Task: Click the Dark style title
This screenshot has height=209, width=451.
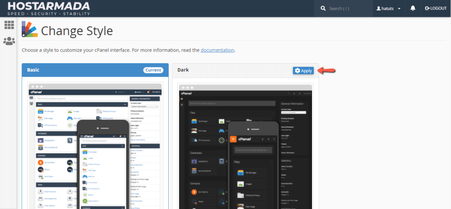Action: pyautogui.click(x=183, y=70)
